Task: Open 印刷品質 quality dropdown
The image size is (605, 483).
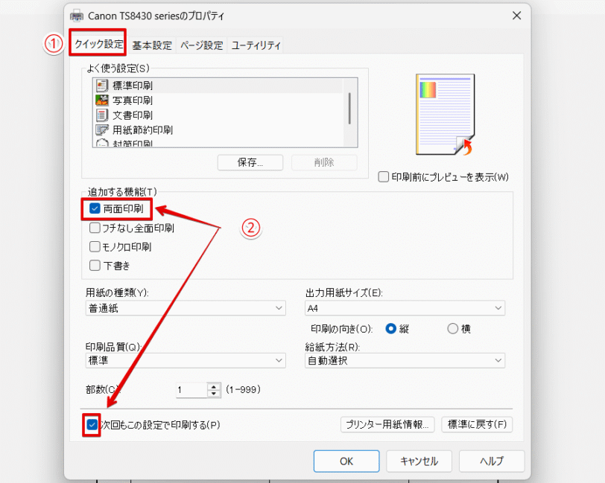Action: click(186, 360)
